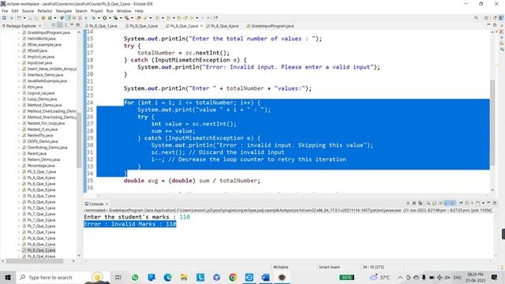This screenshot has width=505, height=284.
Task: Open the Package Explorer view menu
Action: pos(65,25)
